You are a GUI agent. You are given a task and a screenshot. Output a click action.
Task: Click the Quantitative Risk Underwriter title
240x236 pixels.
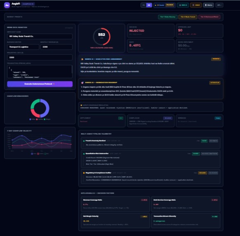pyautogui.click(x=97, y=154)
